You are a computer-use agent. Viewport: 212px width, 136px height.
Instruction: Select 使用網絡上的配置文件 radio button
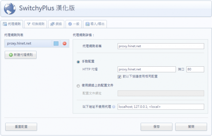pos(78,86)
